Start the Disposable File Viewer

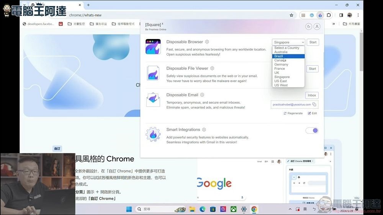pos(313,69)
